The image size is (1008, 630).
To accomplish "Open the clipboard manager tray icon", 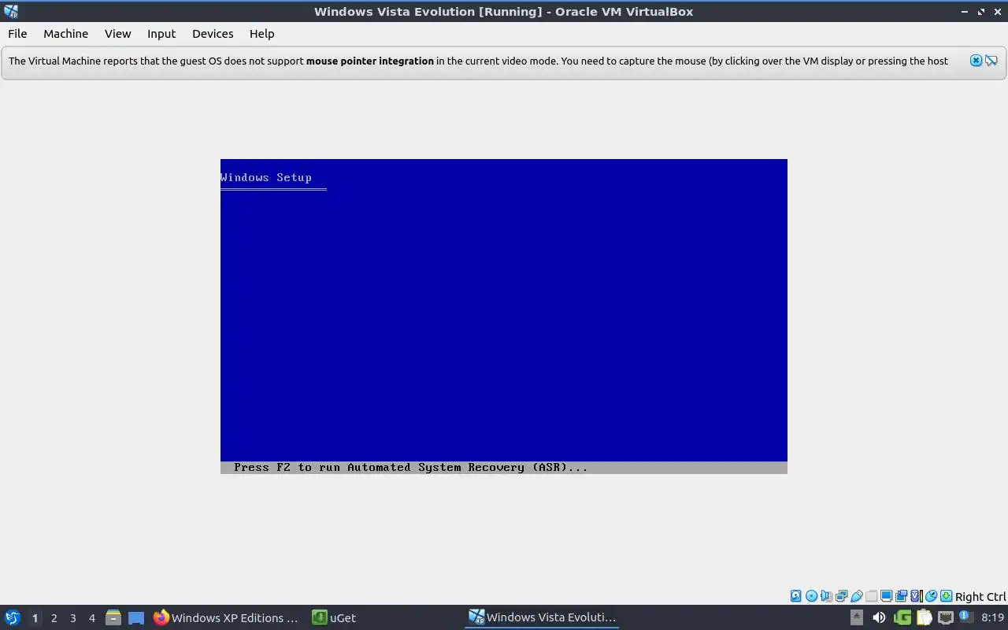I will click(923, 617).
